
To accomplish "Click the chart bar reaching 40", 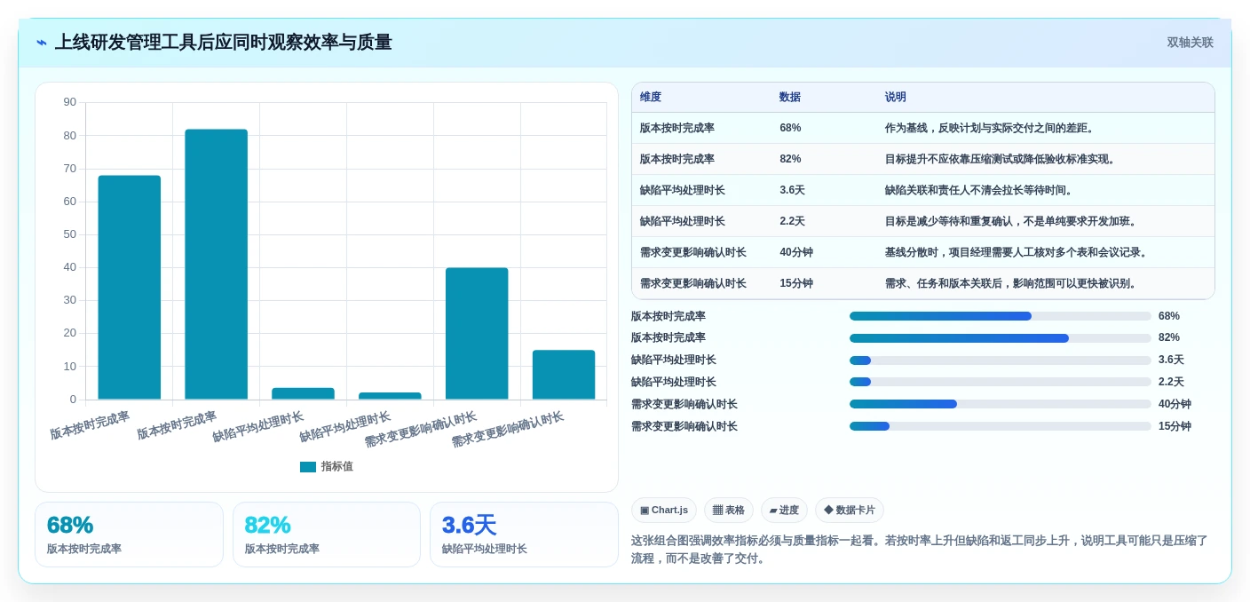I will tap(477, 334).
